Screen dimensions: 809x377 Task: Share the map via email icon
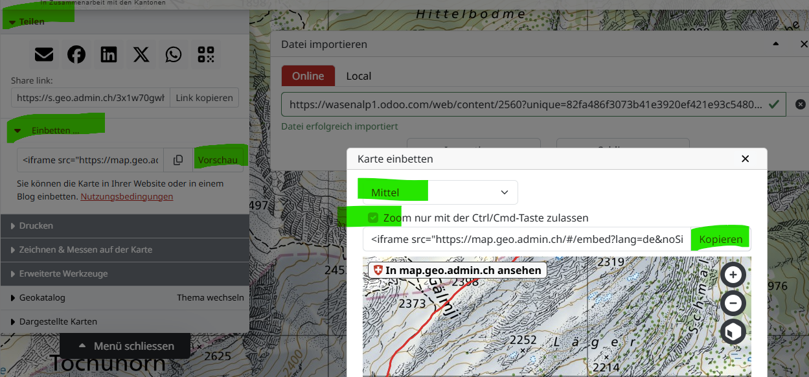(44, 54)
